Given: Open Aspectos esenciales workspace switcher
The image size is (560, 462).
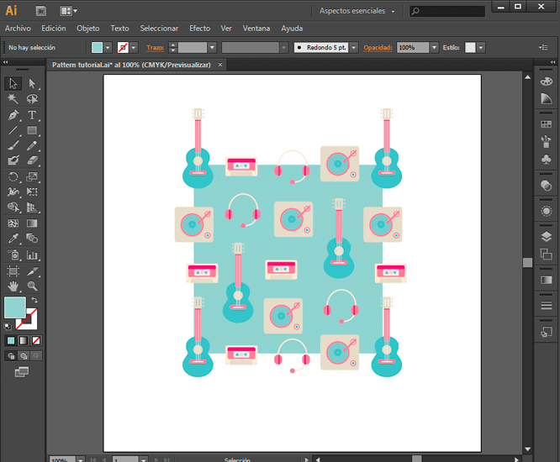Looking at the screenshot, I should [357, 11].
